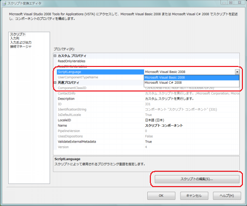
Task: Open help with ヘルプ(H) button
Action: click(227, 196)
